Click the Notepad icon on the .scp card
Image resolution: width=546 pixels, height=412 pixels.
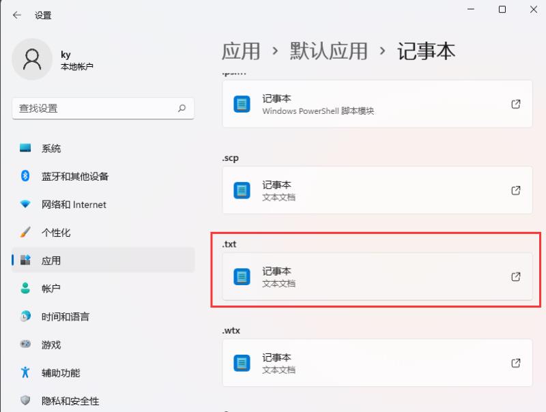241,190
